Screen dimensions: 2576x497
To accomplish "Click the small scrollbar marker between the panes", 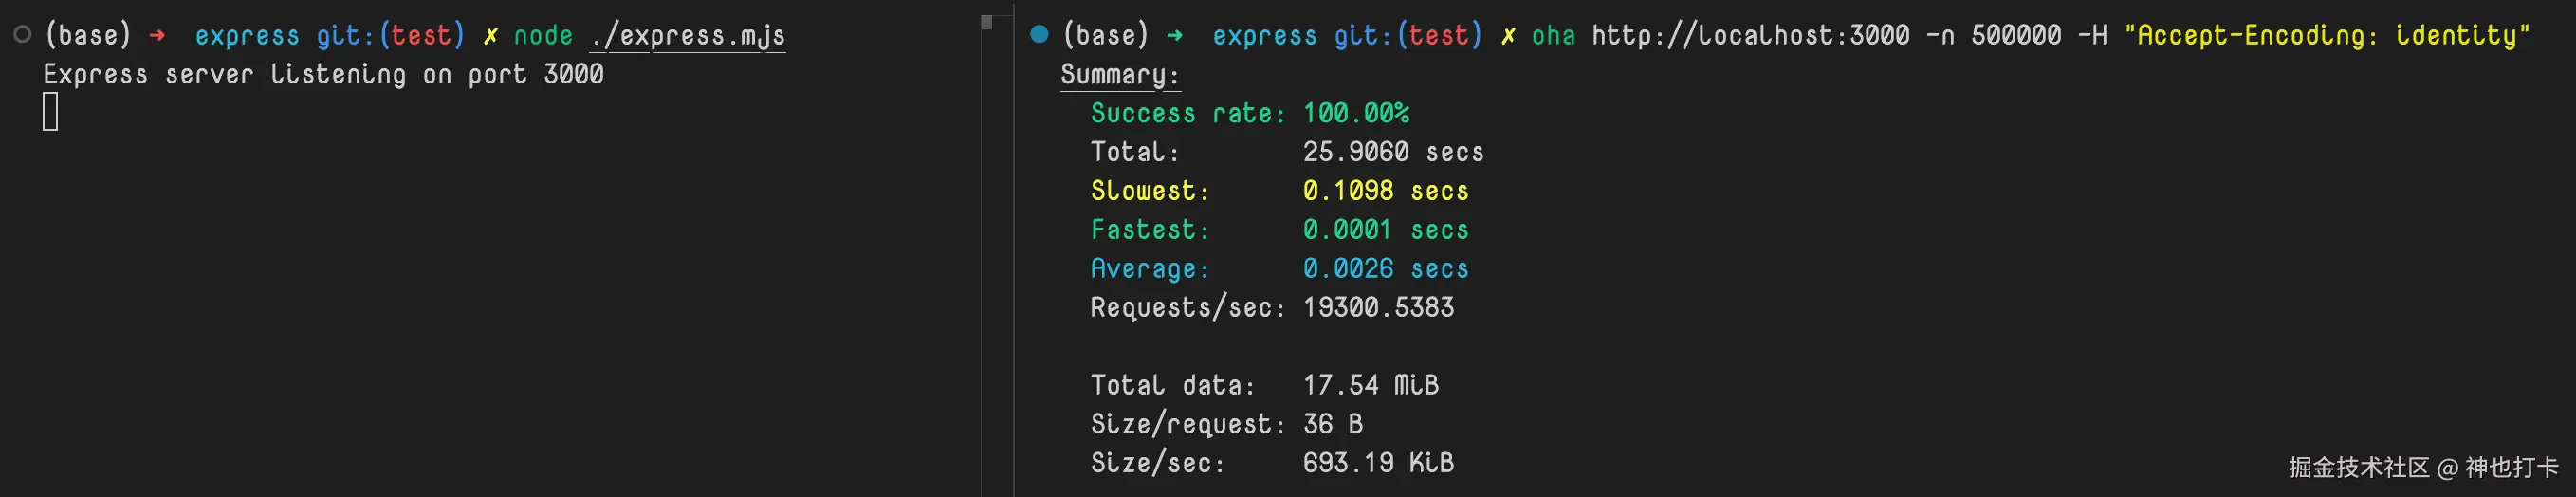I will (x=987, y=22).
